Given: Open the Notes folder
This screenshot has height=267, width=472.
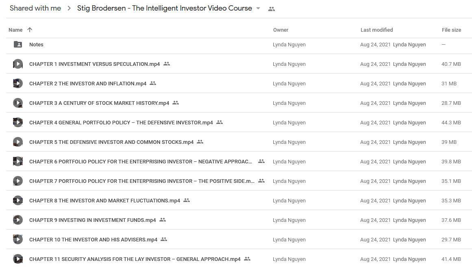Looking at the screenshot, I should (x=36, y=45).
